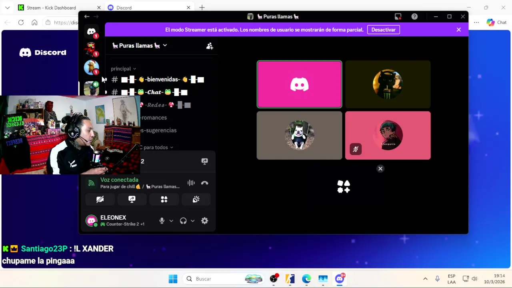Viewport: 512px width, 288px height.
Task: Open Discord direct messages home icon
Action: tap(92, 32)
